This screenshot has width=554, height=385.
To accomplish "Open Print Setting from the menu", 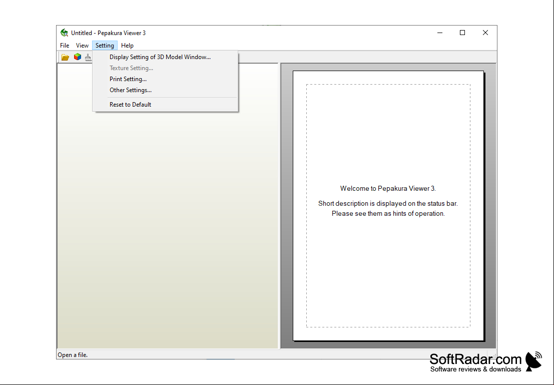I will point(165,79).
